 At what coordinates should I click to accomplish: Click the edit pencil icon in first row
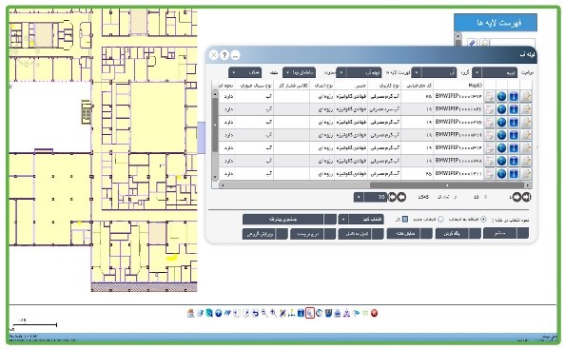526,97
